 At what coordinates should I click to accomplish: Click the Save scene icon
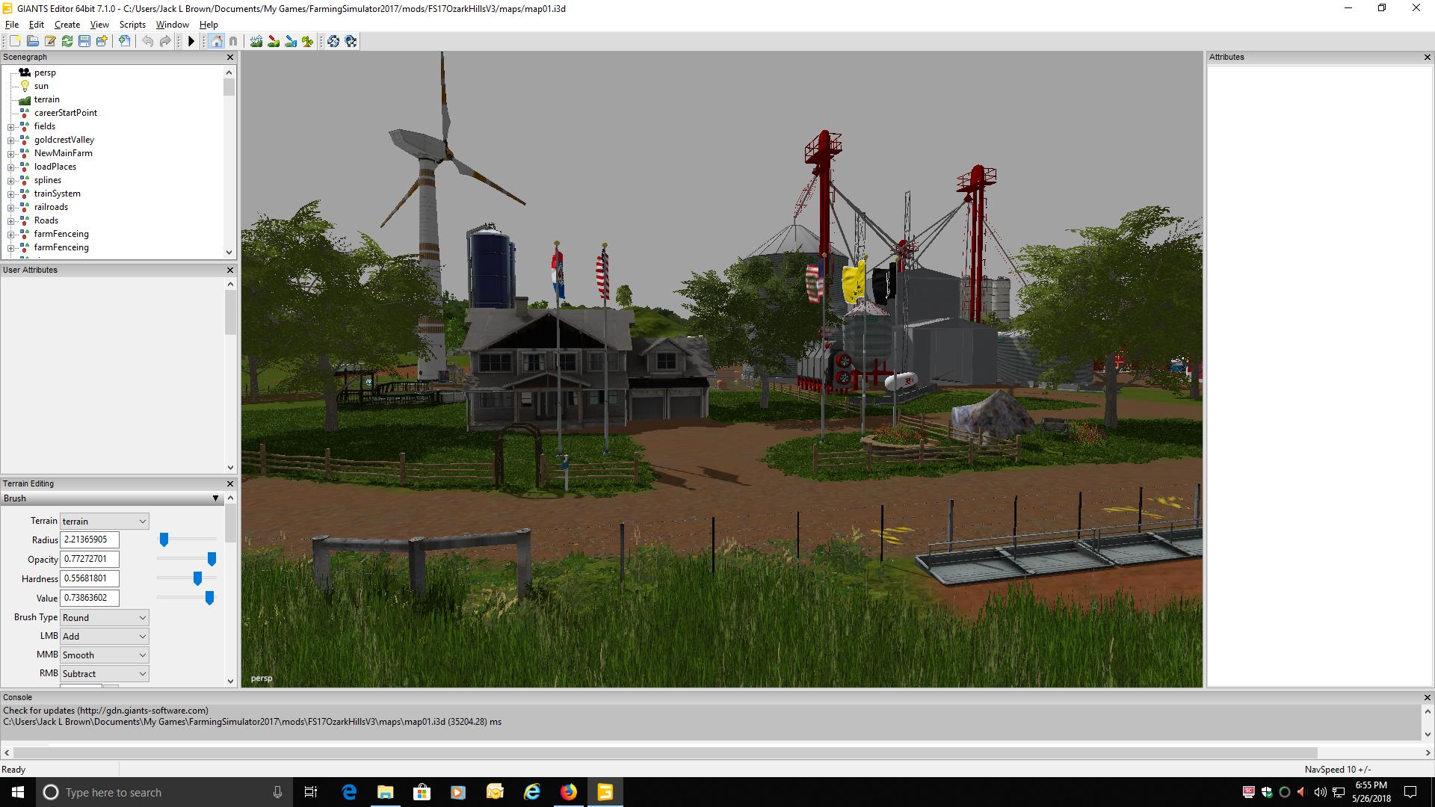pos(84,41)
